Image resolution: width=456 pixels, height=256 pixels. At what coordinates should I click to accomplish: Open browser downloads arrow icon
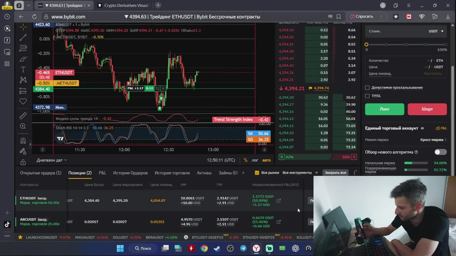pos(448,17)
